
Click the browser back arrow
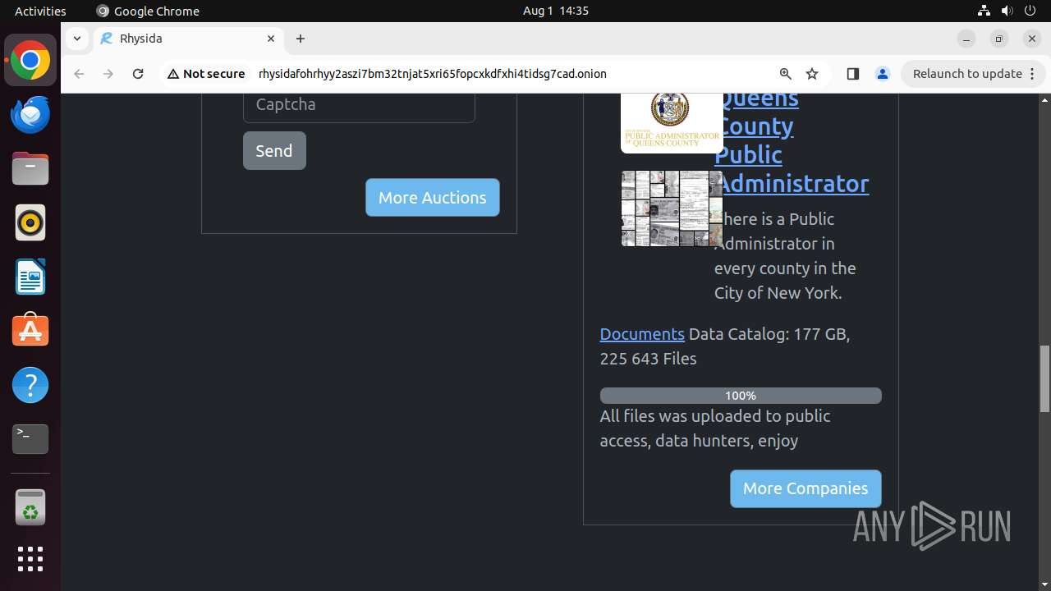[x=79, y=74]
